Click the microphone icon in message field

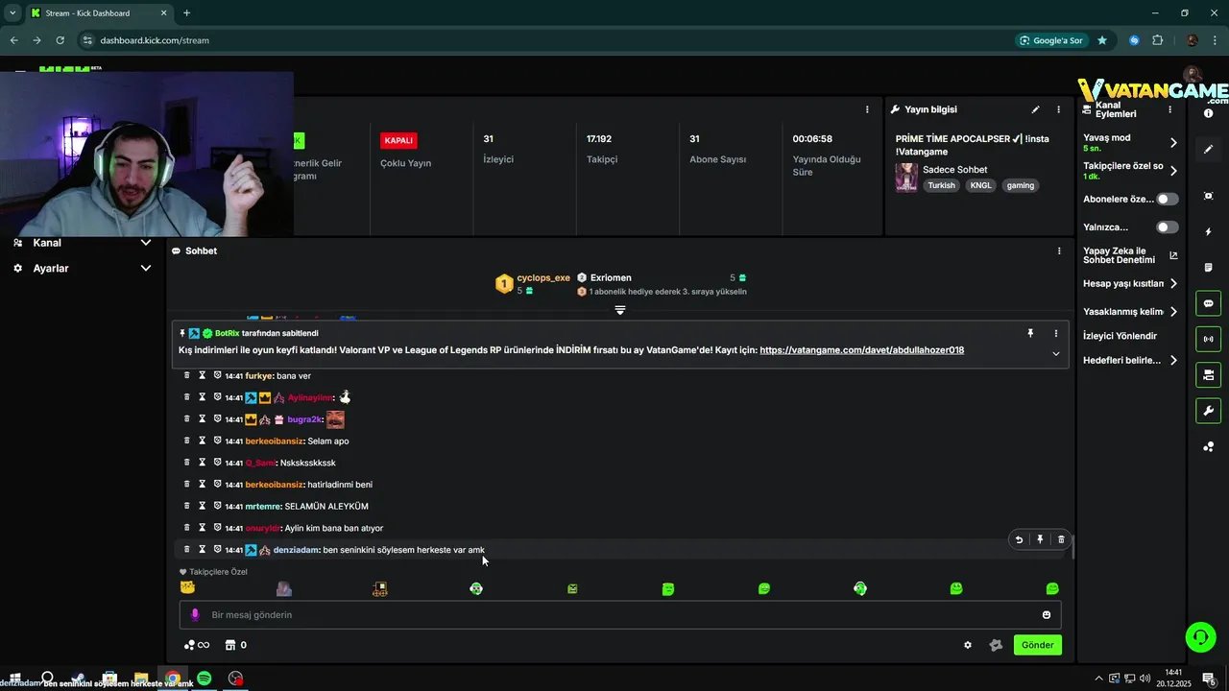click(x=195, y=615)
